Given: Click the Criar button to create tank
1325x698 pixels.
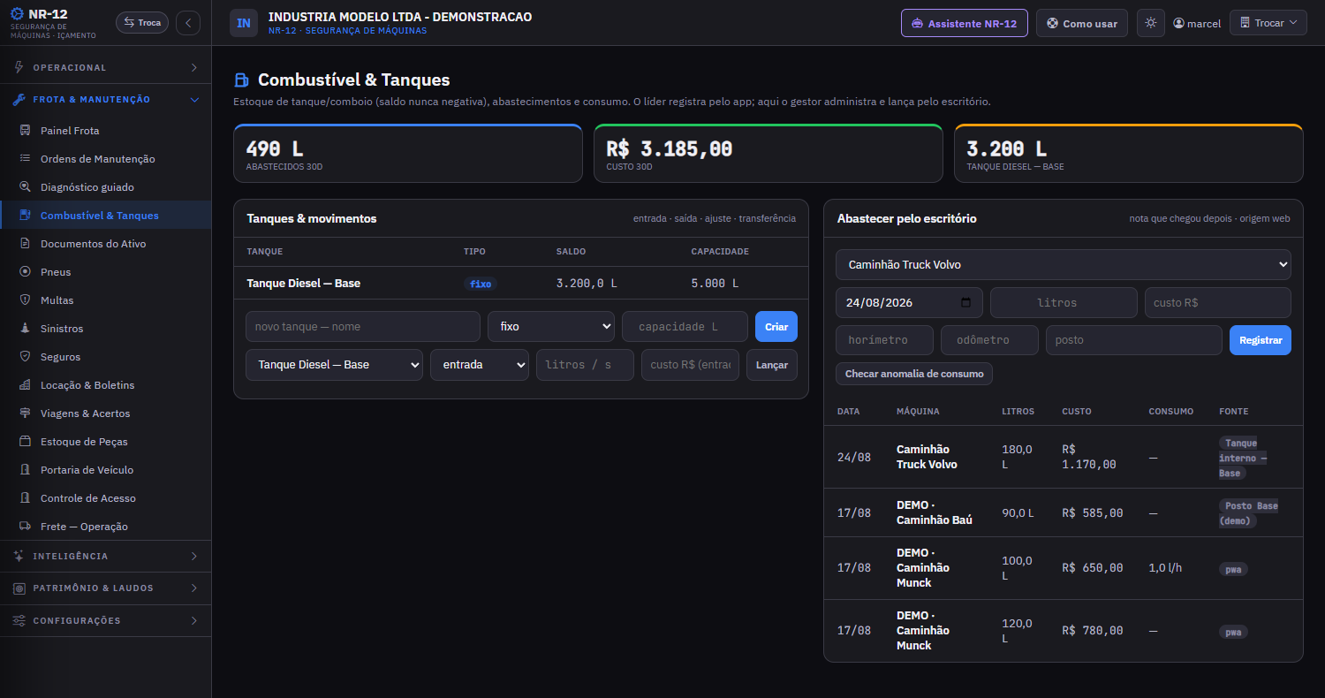Looking at the screenshot, I should pyautogui.click(x=776, y=326).
